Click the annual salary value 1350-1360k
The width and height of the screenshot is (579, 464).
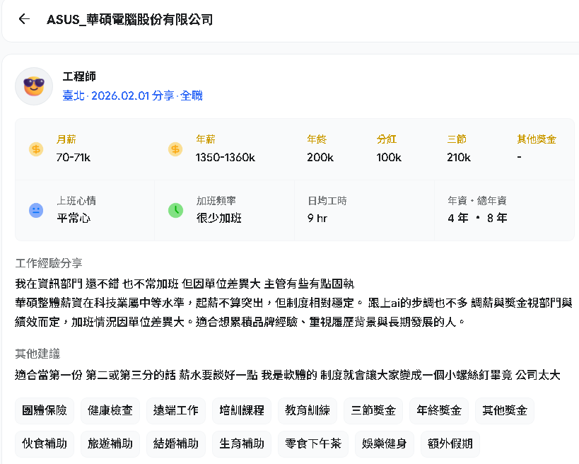click(x=226, y=158)
